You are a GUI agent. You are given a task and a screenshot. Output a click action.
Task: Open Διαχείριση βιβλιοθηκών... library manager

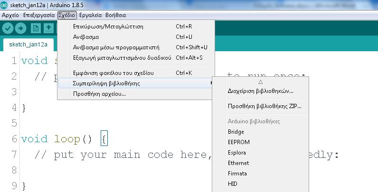[261, 91]
